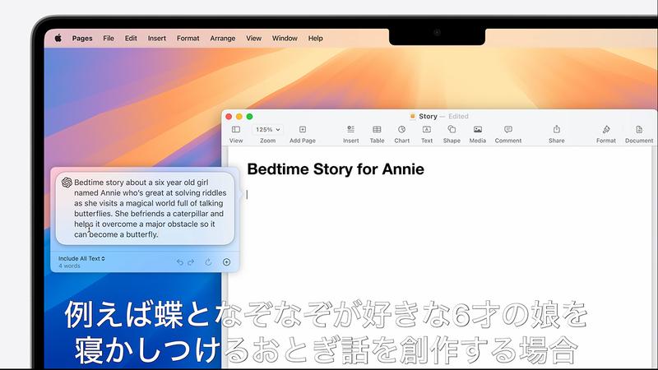Viewport: 658px width, 370px height.
Task: Open the Edit menu
Action: coord(131,38)
